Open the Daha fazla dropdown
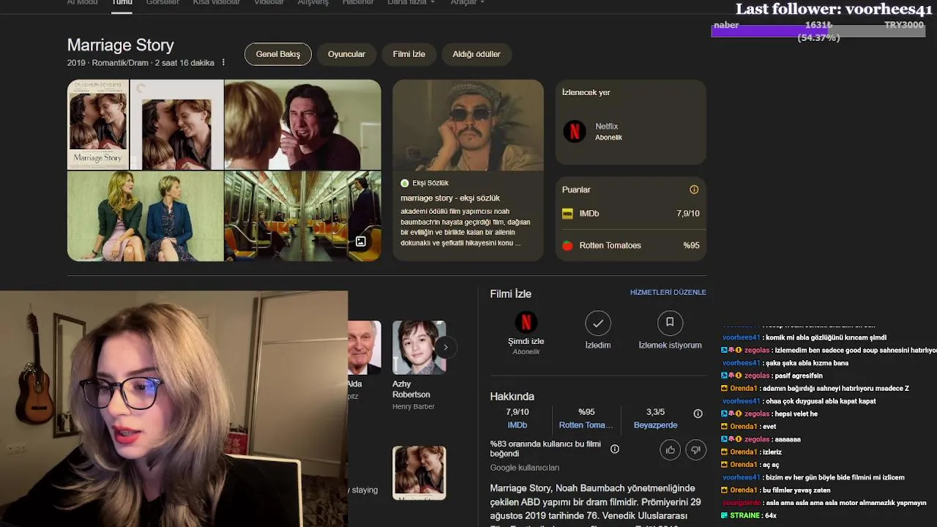Image resolution: width=937 pixels, height=527 pixels. click(x=411, y=3)
